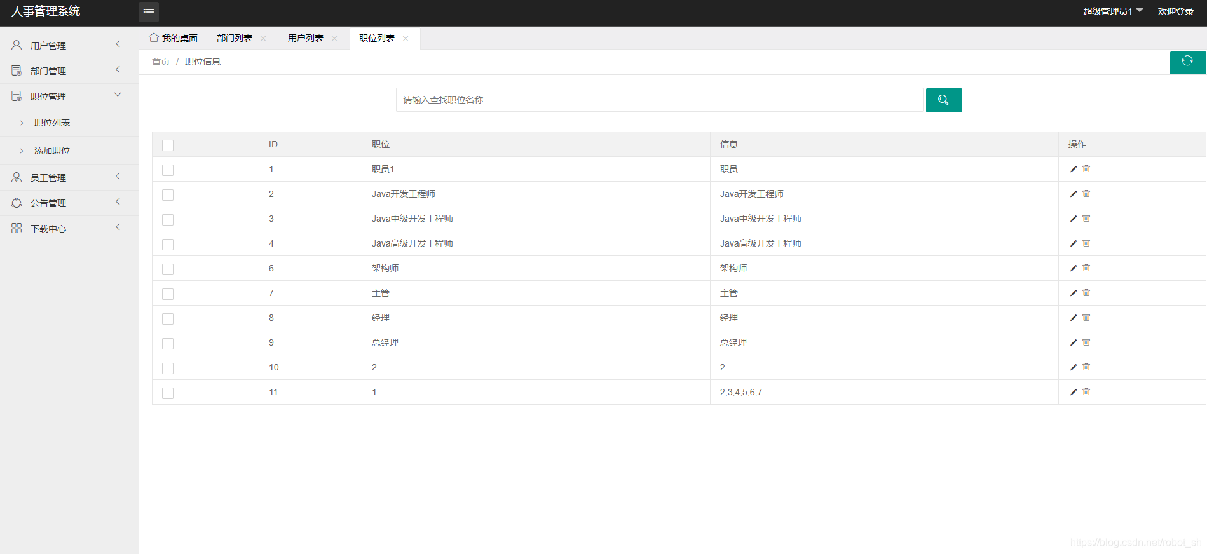
Task: Click the 首页 breadcrumb link
Action: (161, 62)
